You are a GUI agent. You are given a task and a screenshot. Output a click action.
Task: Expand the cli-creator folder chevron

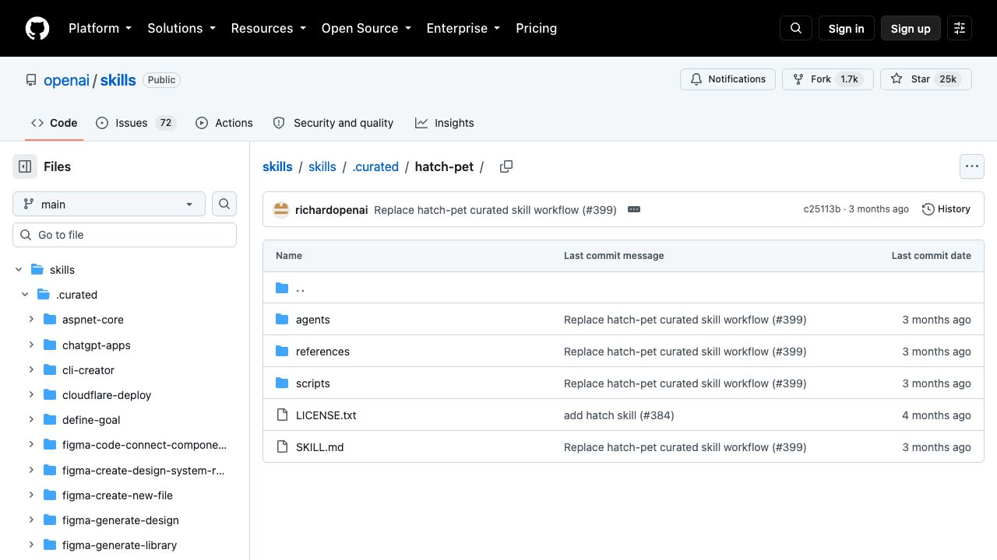coord(31,369)
